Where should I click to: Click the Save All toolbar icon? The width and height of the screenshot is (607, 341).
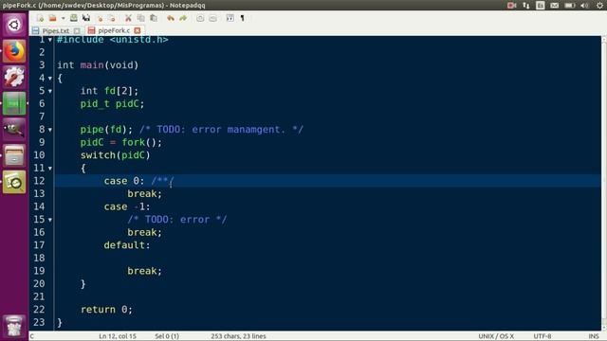(86, 18)
